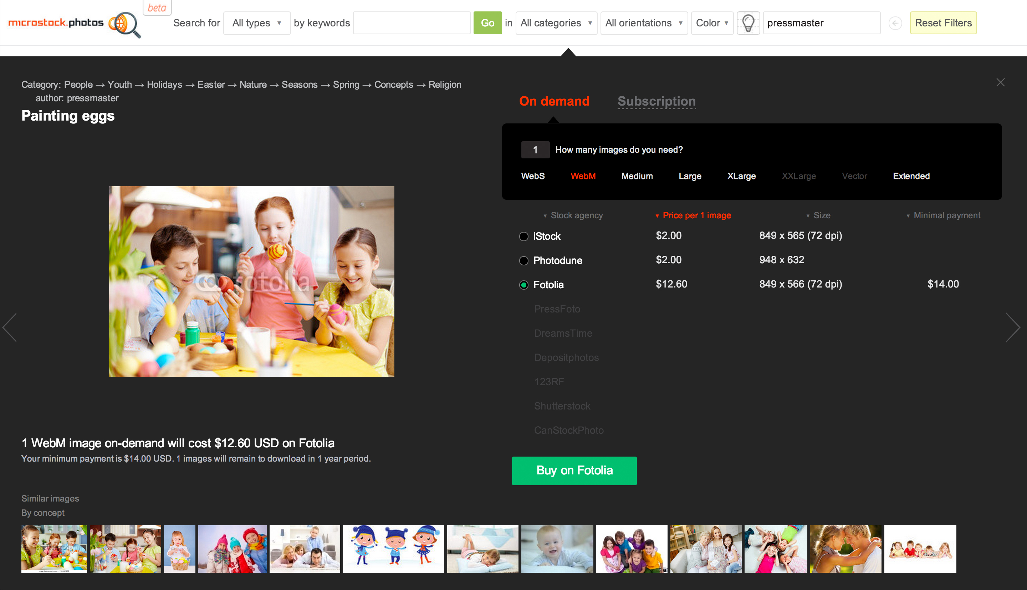Choose the XLarge size option
Image resolution: width=1027 pixels, height=590 pixels.
click(x=741, y=176)
